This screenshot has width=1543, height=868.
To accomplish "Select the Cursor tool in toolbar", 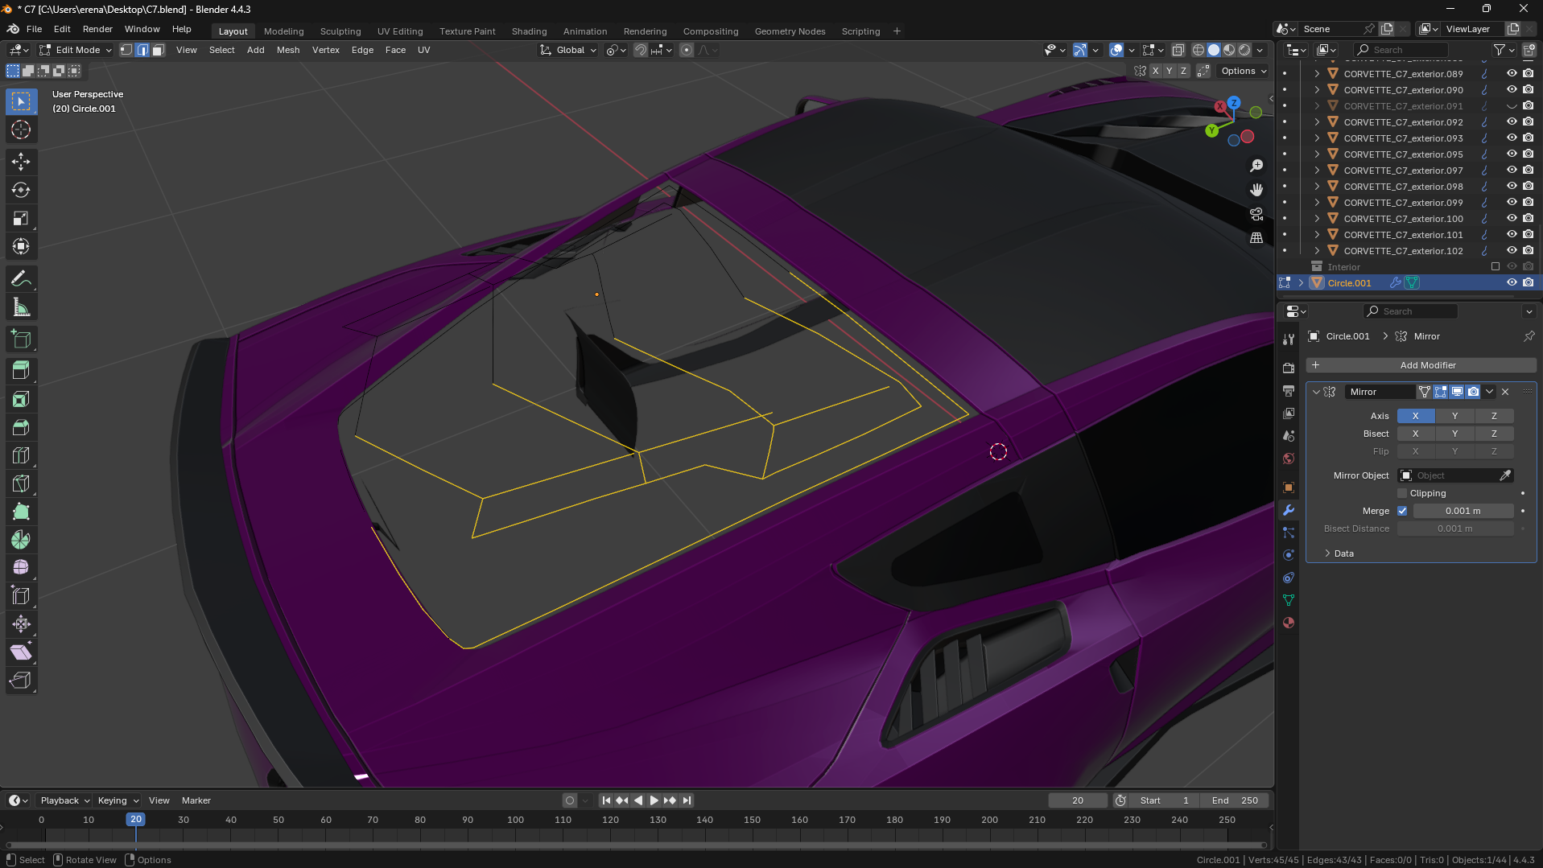I will [21, 130].
